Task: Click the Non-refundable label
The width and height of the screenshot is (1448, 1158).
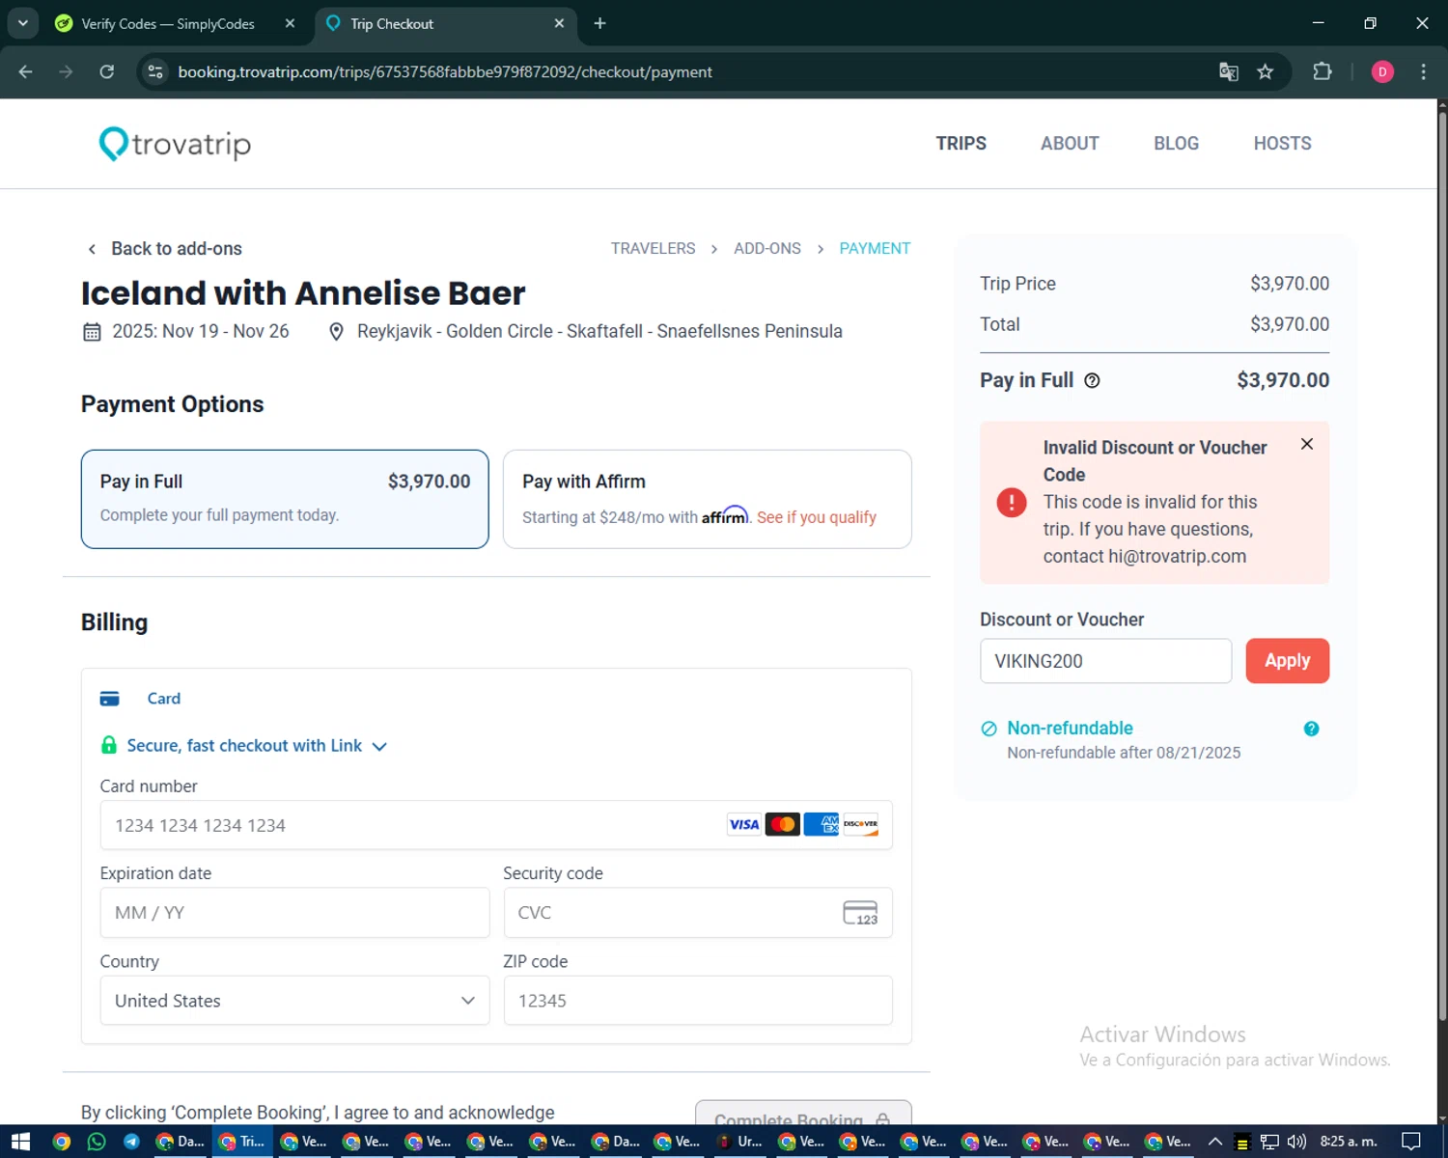Action: [x=1070, y=728]
